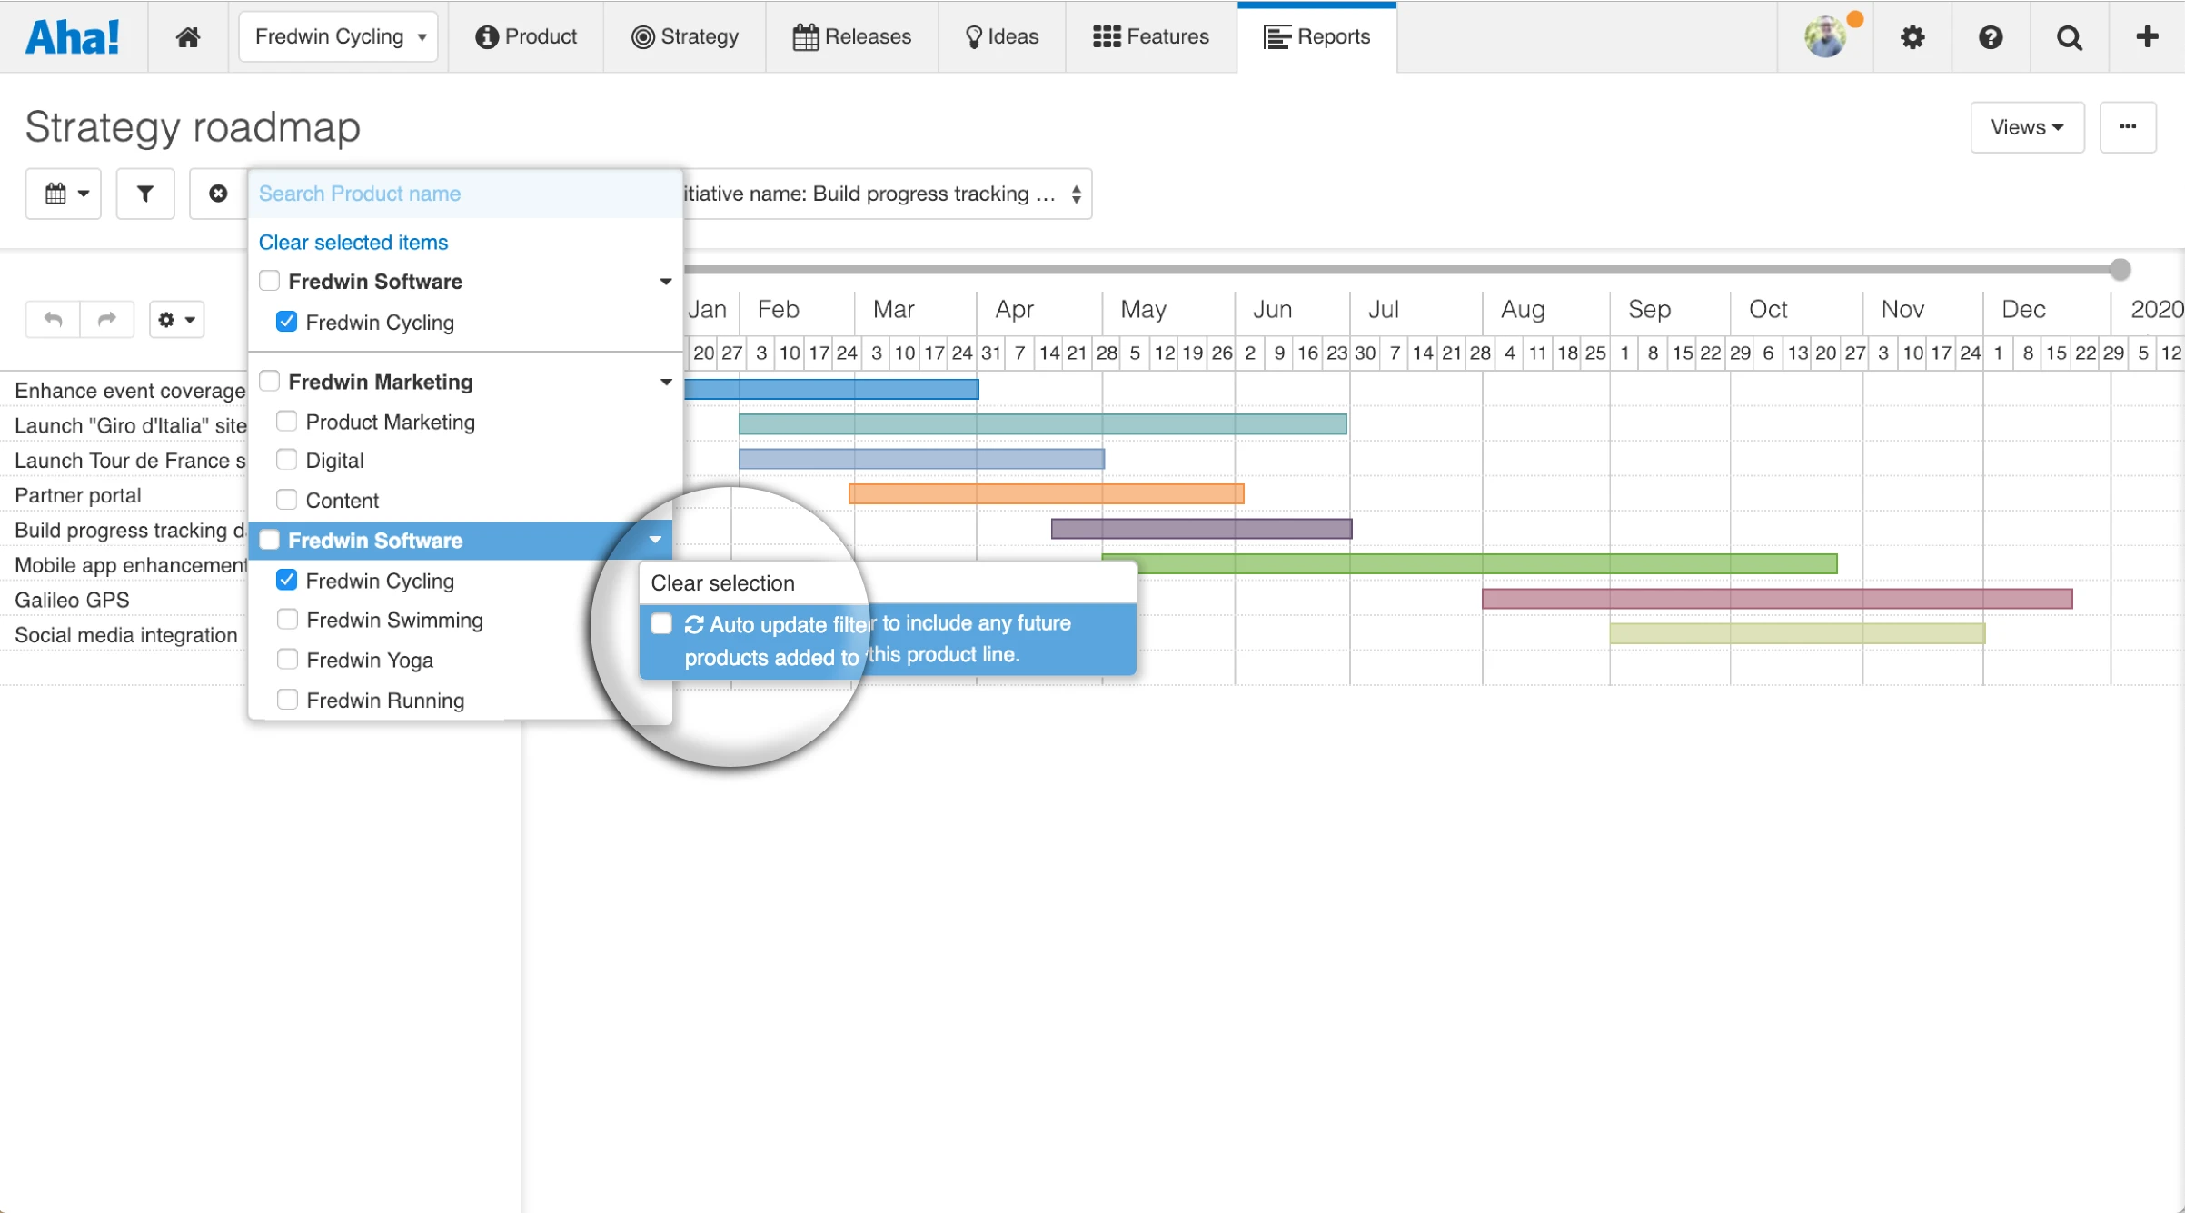
Task: Open the search magnifier icon
Action: (x=2069, y=36)
